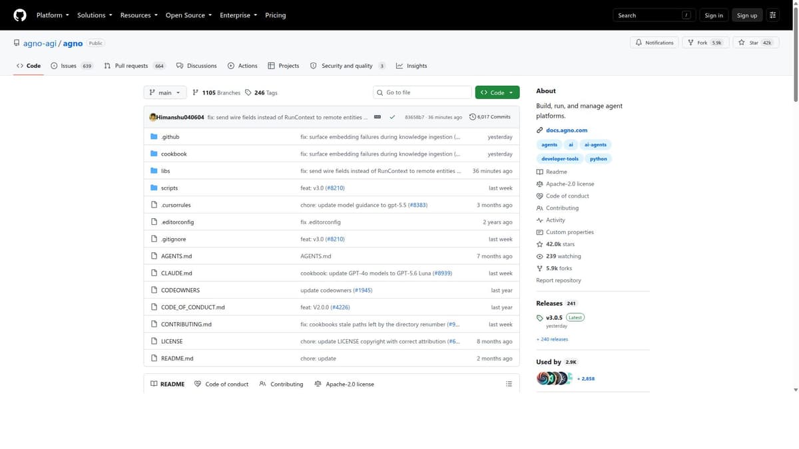The image size is (799, 449).
Task: Show commit details ellipsis button
Action: [x=378, y=117]
